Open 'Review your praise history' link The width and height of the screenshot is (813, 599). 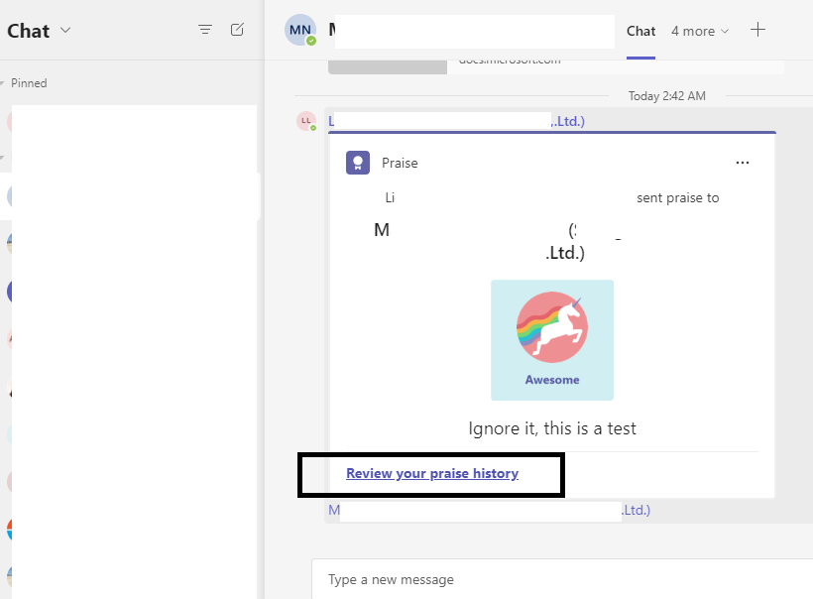(x=432, y=473)
